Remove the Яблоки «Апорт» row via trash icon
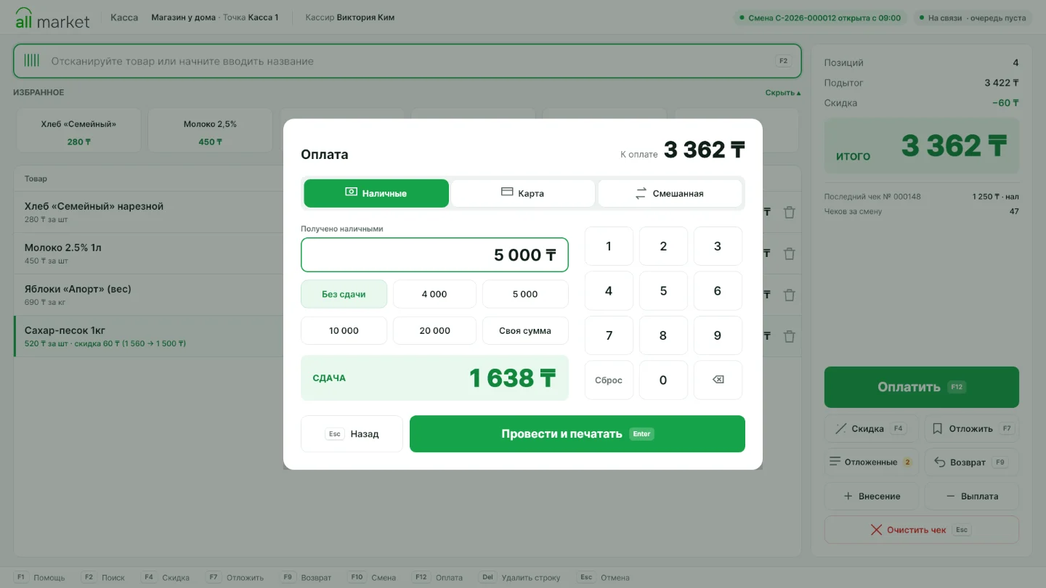This screenshot has height=588, width=1046. coord(789,295)
